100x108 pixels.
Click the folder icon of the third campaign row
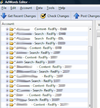(x=11, y=39)
